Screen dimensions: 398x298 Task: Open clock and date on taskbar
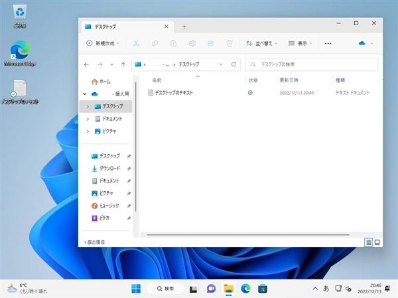(369, 288)
